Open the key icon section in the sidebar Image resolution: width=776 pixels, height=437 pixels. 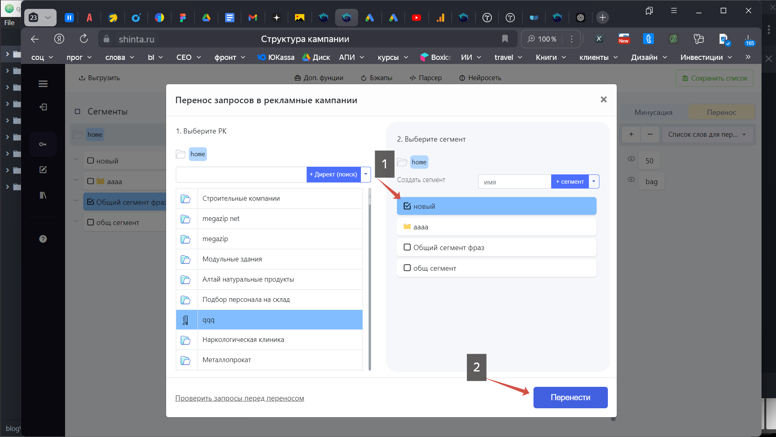pos(43,144)
